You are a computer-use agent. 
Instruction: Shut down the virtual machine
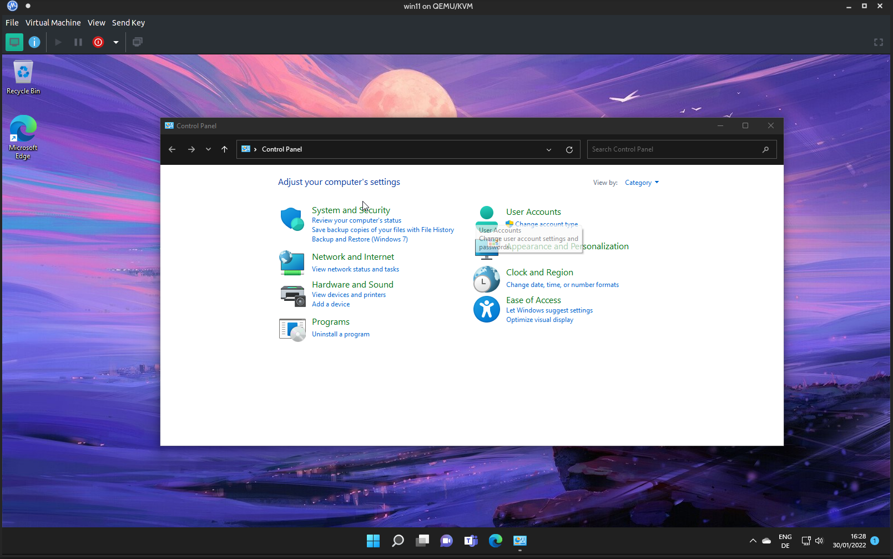point(98,42)
